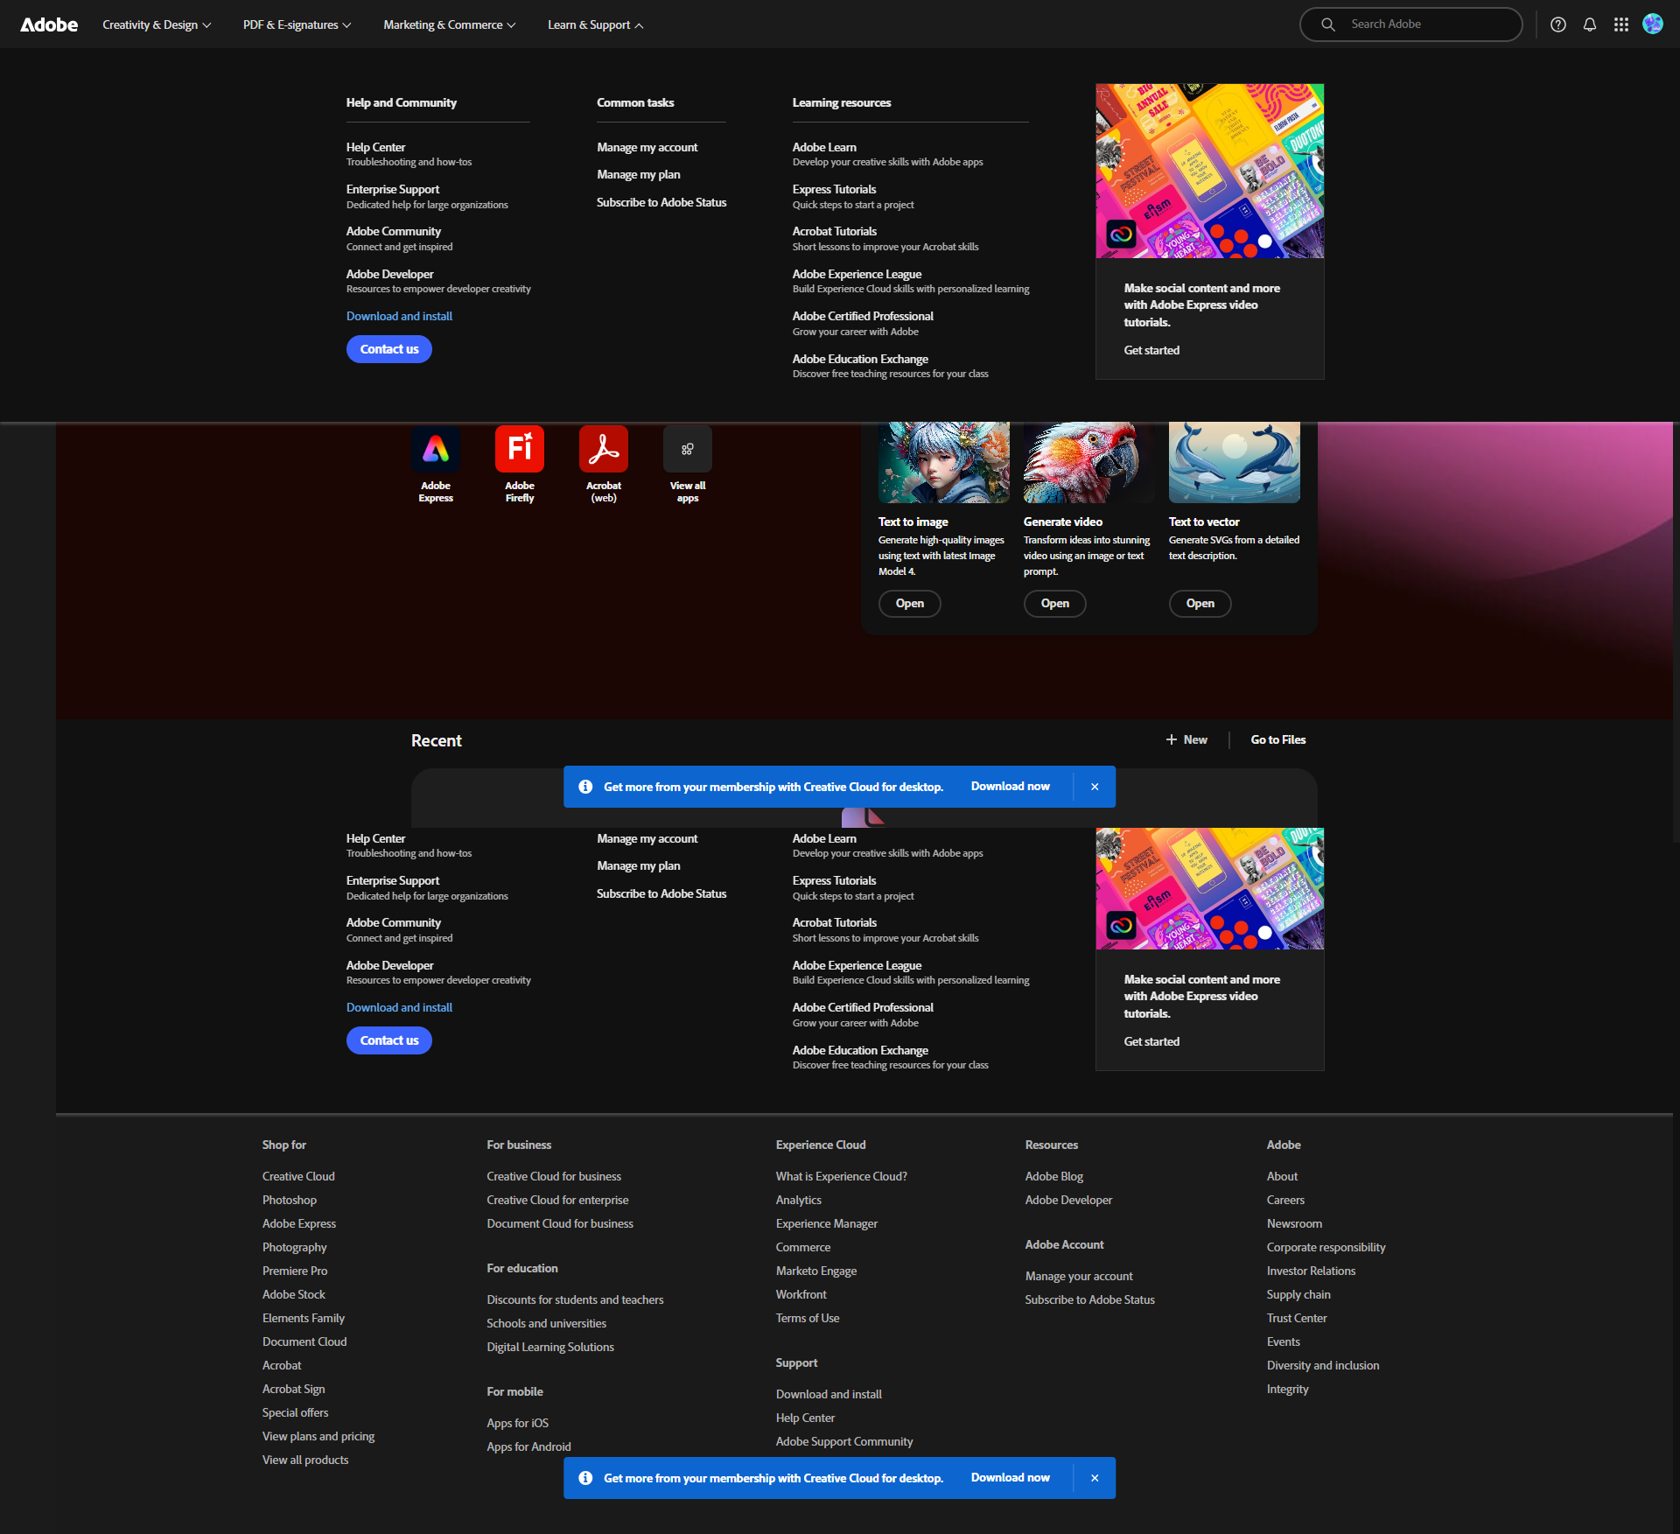Expand the Creativity & Design menu
This screenshot has height=1534, width=1680.
pos(157,25)
